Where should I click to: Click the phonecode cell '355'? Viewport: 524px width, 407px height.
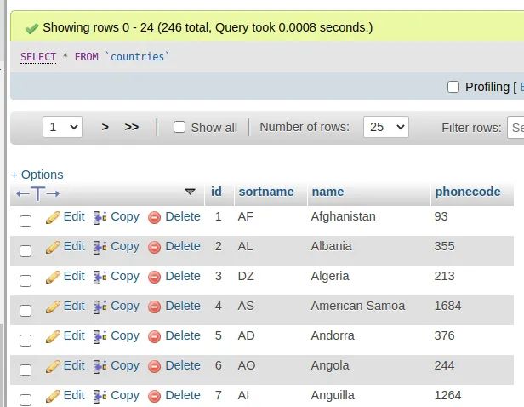click(444, 246)
